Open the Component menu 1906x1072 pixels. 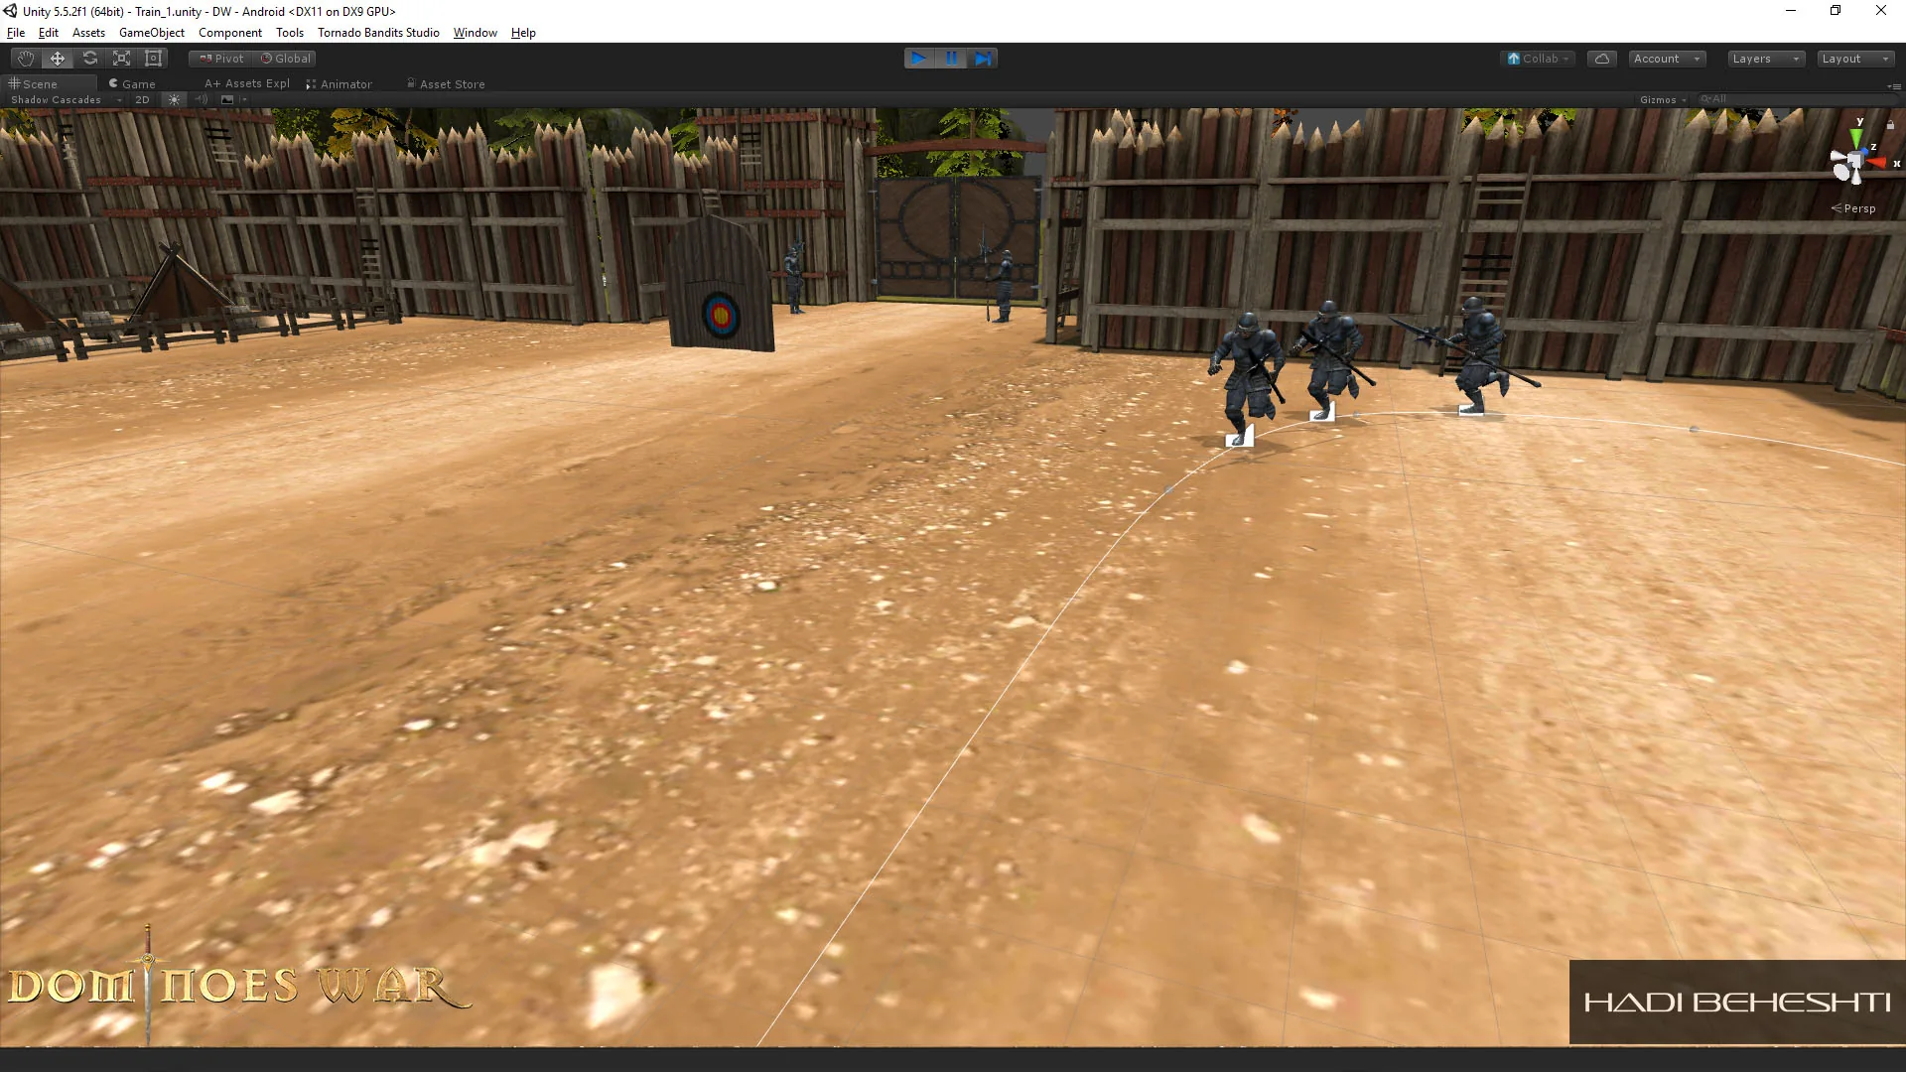click(x=230, y=33)
